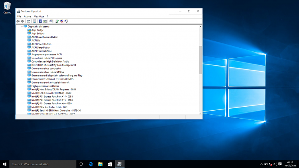Select ACPI Thermal Zone device
The width and height of the screenshot is (299, 168).
click(x=41, y=51)
